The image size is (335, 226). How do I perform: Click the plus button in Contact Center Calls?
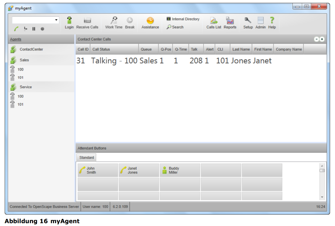[x=322, y=39]
